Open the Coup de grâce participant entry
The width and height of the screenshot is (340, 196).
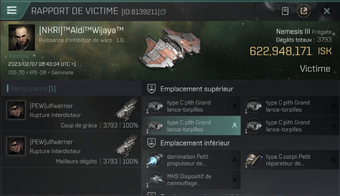pos(71,113)
